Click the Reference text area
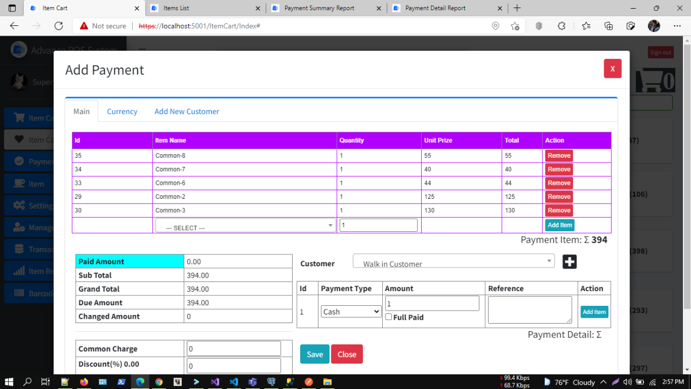691x389 pixels. (529, 310)
